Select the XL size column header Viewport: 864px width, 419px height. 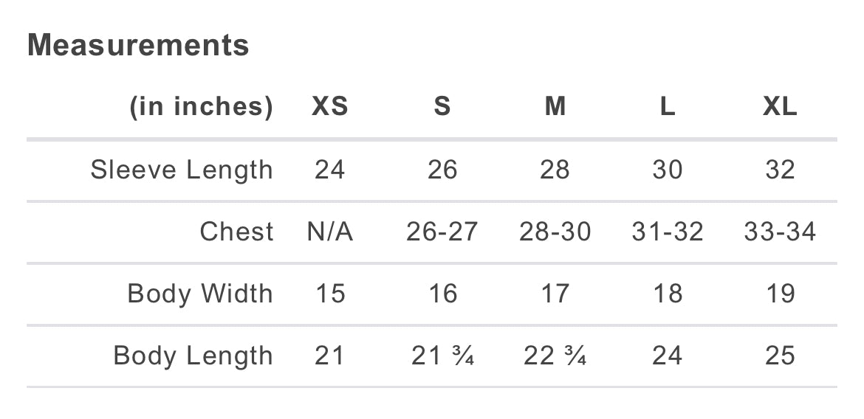(780, 108)
